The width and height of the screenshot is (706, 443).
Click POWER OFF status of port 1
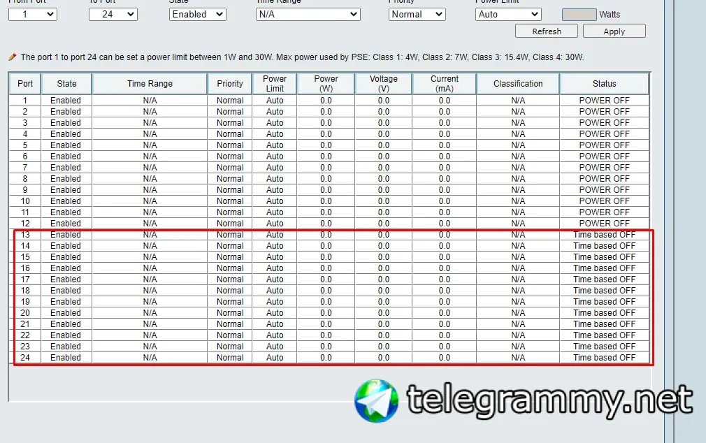click(604, 101)
